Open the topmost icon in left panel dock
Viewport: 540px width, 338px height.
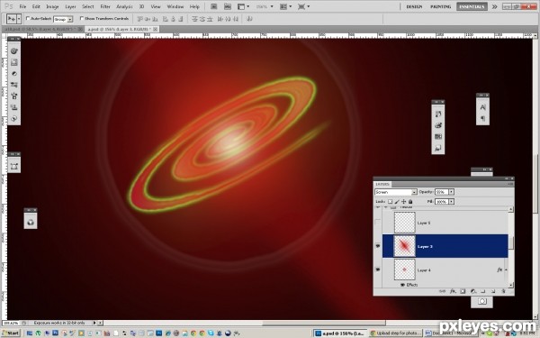tap(13, 51)
